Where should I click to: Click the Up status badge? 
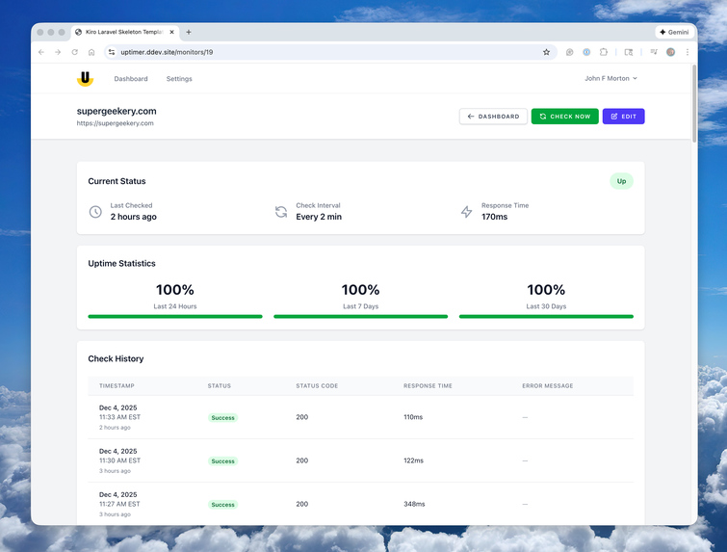tap(621, 181)
